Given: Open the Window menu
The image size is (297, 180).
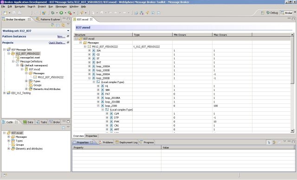Looking at the screenshot, I should click(x=74, y=6).
